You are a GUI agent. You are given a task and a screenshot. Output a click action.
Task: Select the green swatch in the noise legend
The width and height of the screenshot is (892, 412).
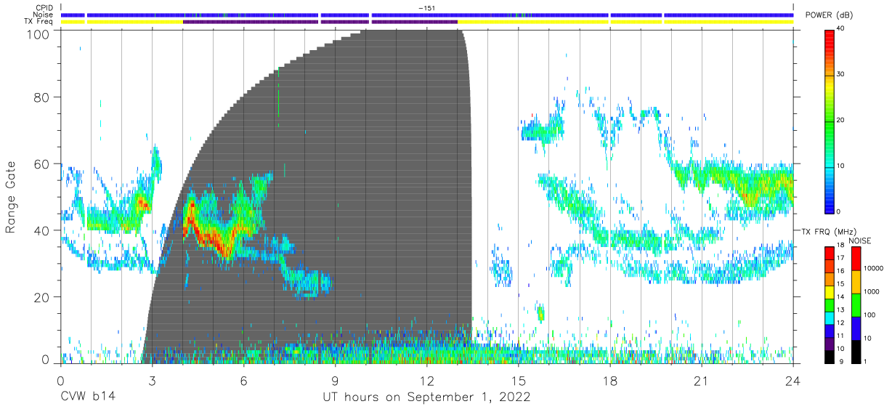point(856,305)
